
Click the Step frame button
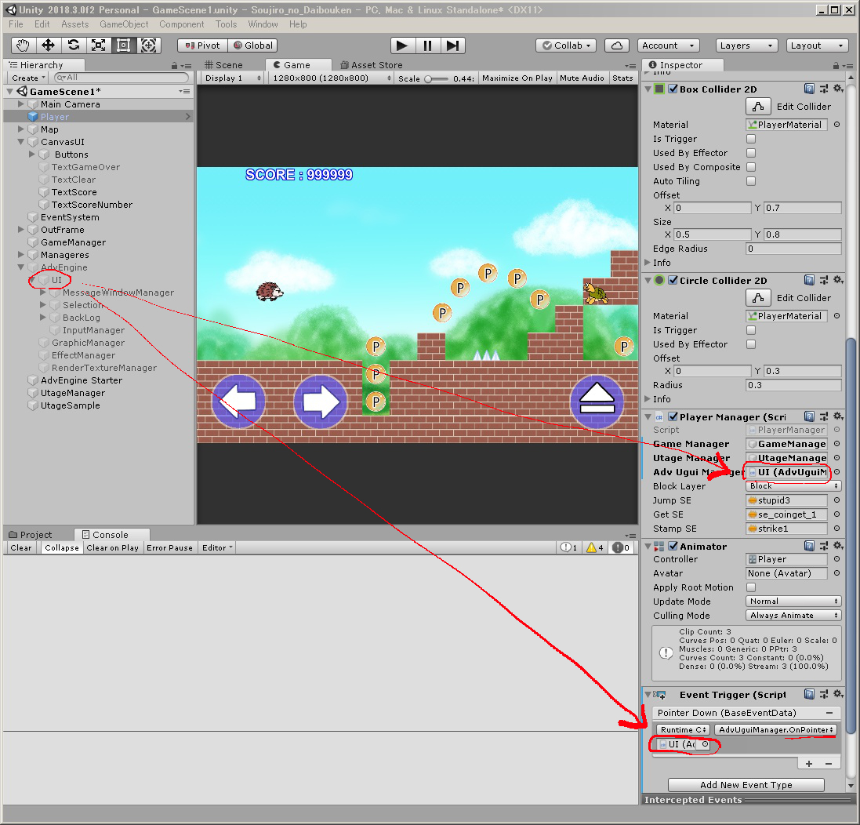coord(452,45)
